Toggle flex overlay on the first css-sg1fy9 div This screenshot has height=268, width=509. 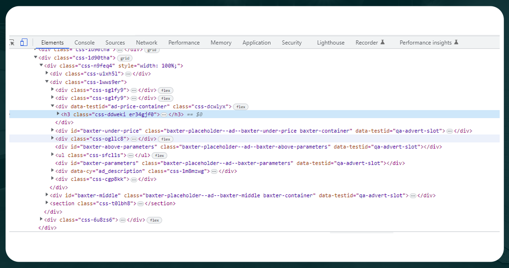(x=165, y=90)
